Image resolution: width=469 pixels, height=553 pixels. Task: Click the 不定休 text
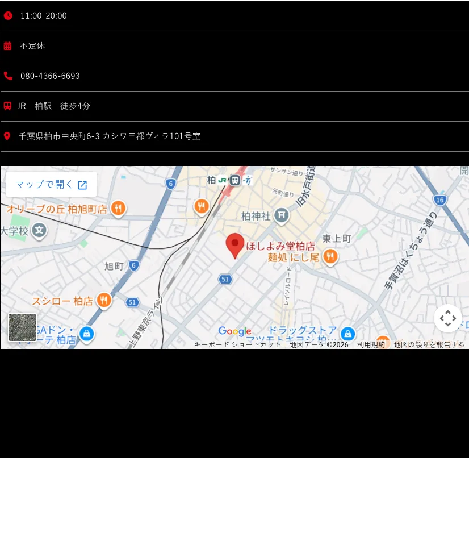click(32, 46)
